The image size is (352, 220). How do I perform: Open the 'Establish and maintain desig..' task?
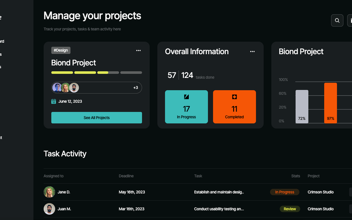pos(219,192)
